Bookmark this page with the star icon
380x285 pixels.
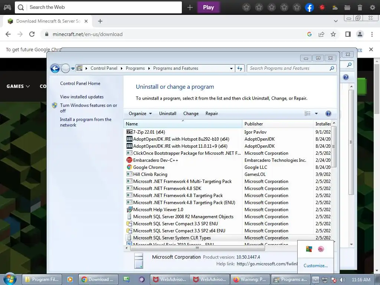pos(333,34)
